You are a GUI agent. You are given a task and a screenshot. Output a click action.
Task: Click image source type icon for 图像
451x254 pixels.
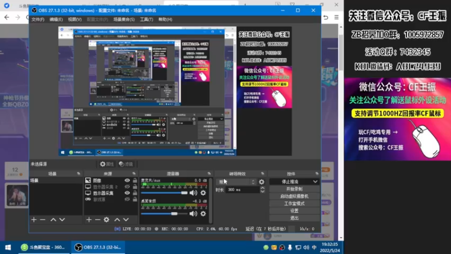coord(88,181)
